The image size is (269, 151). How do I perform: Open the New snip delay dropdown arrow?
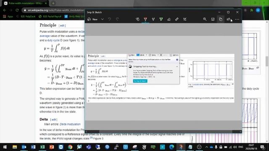click(x=102, y=19)
